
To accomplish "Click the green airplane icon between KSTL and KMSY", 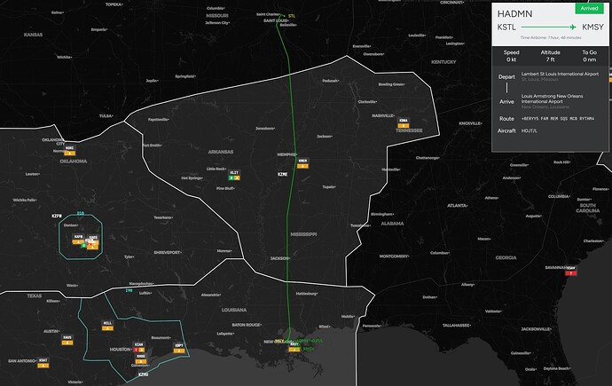I will 573,27.
